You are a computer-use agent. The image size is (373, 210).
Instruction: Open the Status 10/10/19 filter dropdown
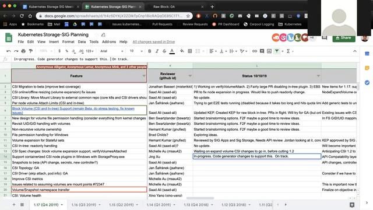[318, 76]
